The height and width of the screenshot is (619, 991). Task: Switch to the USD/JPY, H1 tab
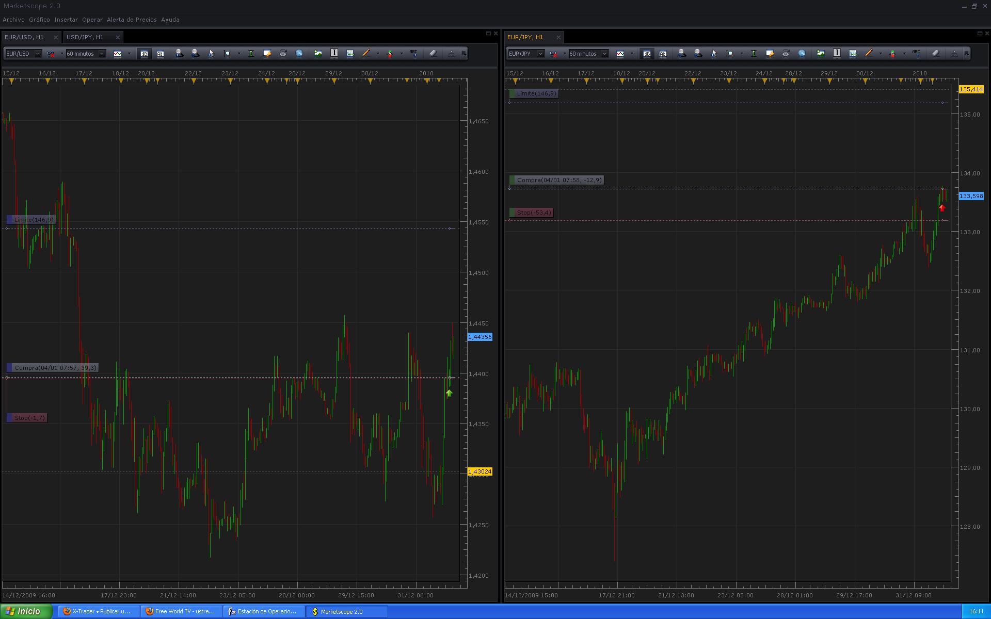[85, 37]
